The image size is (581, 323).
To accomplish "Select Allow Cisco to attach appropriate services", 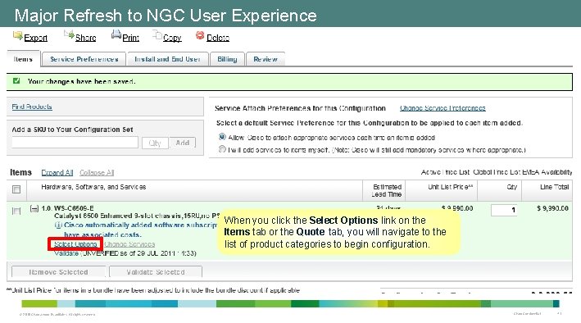I will 222,137.
